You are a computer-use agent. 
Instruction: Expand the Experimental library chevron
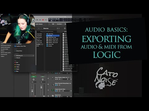[x=12, y=55]
